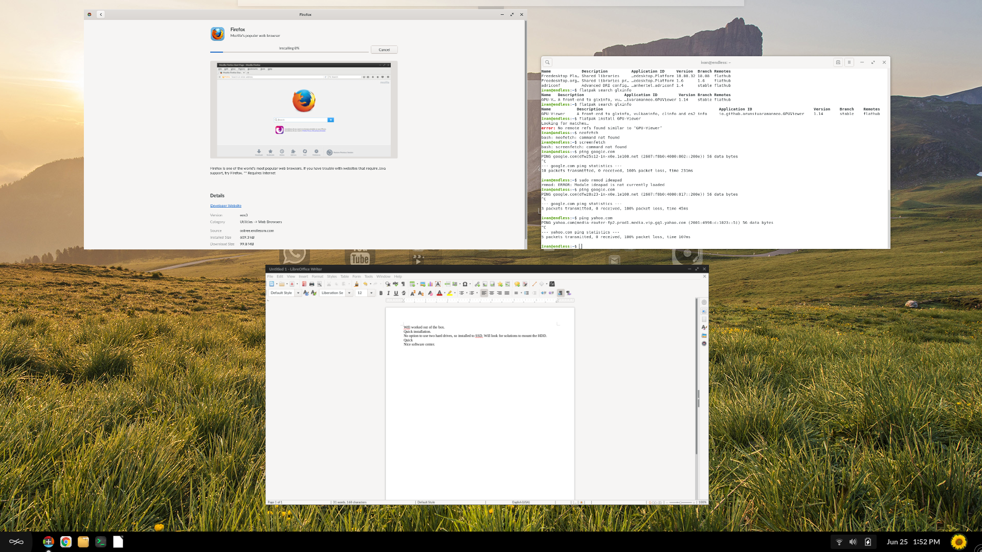
Task: Click the Insert Text Box icon
Action: 438,284
